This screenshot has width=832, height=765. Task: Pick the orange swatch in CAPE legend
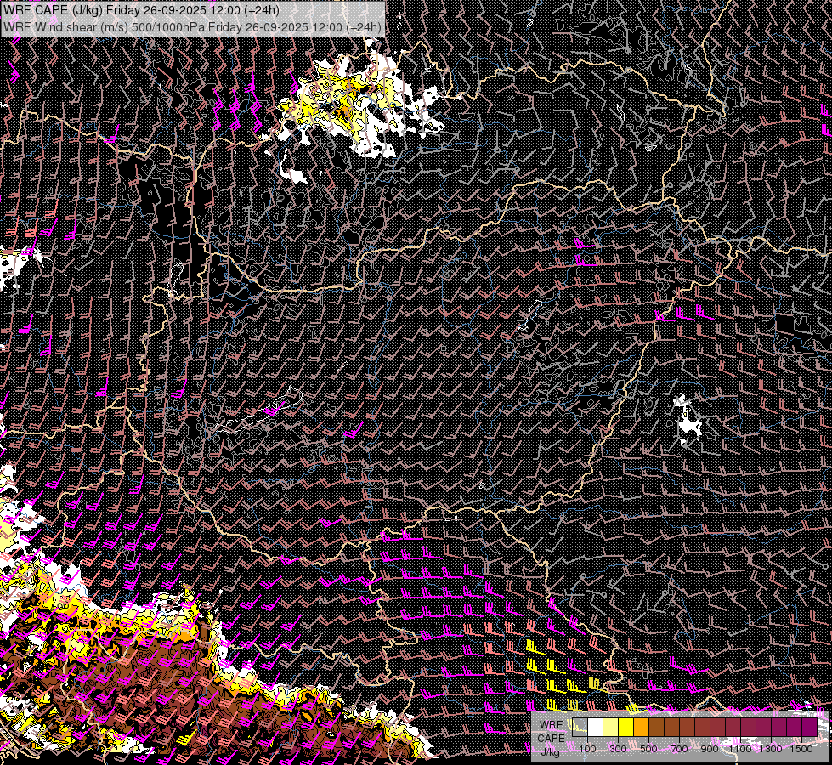[641, 727]
